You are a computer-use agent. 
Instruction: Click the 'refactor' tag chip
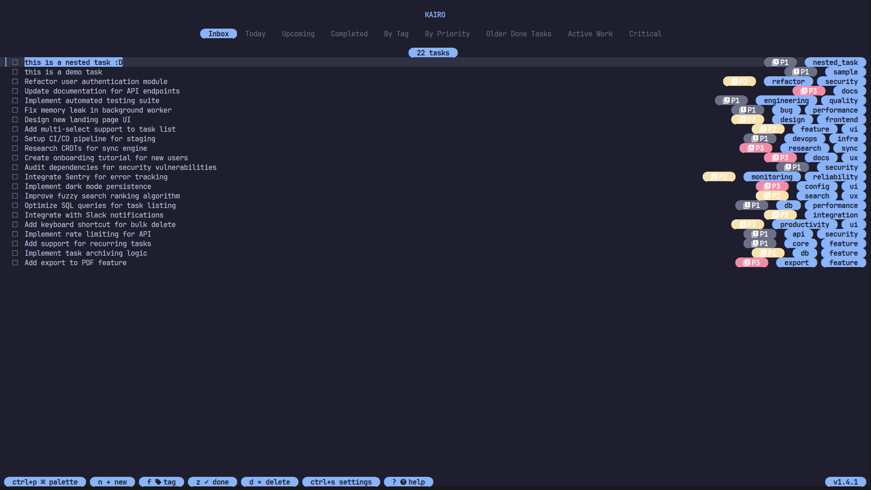coord(788,81)
